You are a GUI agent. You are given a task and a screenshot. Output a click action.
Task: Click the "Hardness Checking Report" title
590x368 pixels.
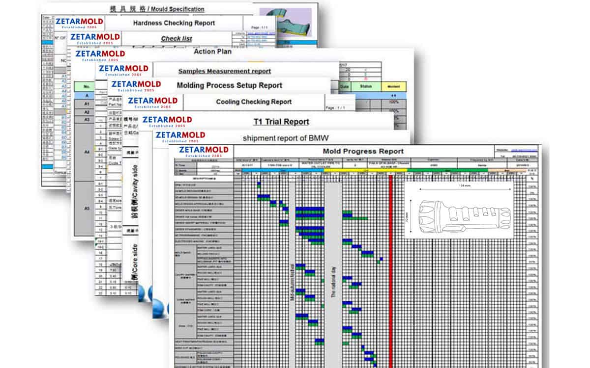[x=174, y=23]
